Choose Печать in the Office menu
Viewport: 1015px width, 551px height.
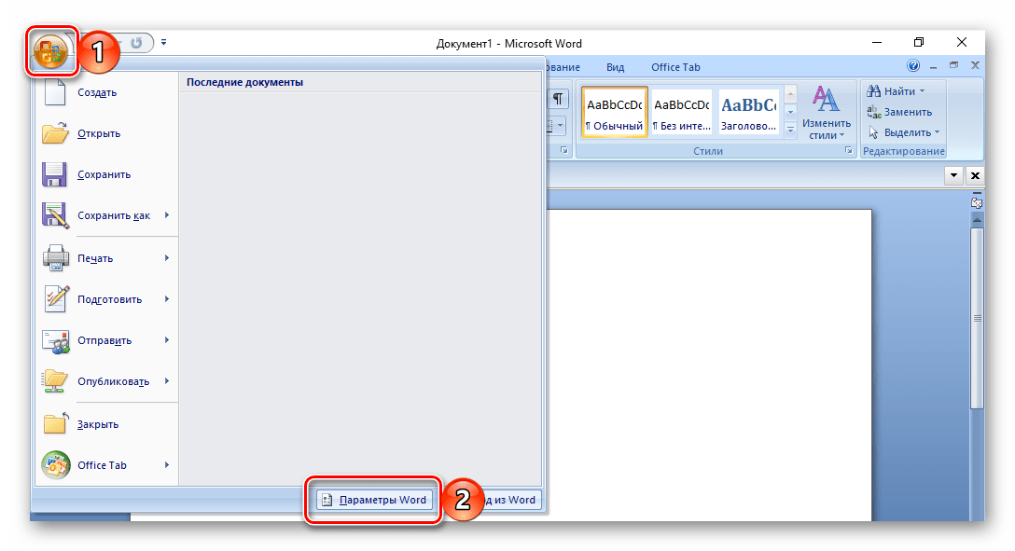[95, 258]
